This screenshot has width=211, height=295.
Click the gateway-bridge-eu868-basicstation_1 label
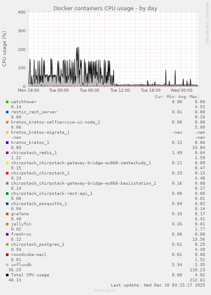pos(84,183)
